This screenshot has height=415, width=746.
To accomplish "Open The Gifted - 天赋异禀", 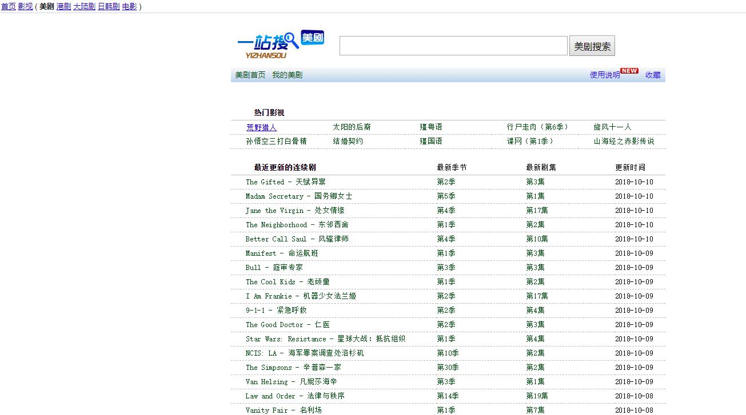I will pos(286,182).
